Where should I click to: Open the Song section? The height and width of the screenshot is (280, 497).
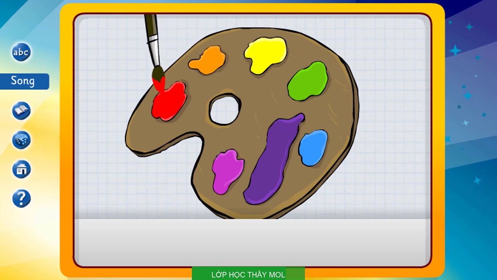tap(24, 81)
